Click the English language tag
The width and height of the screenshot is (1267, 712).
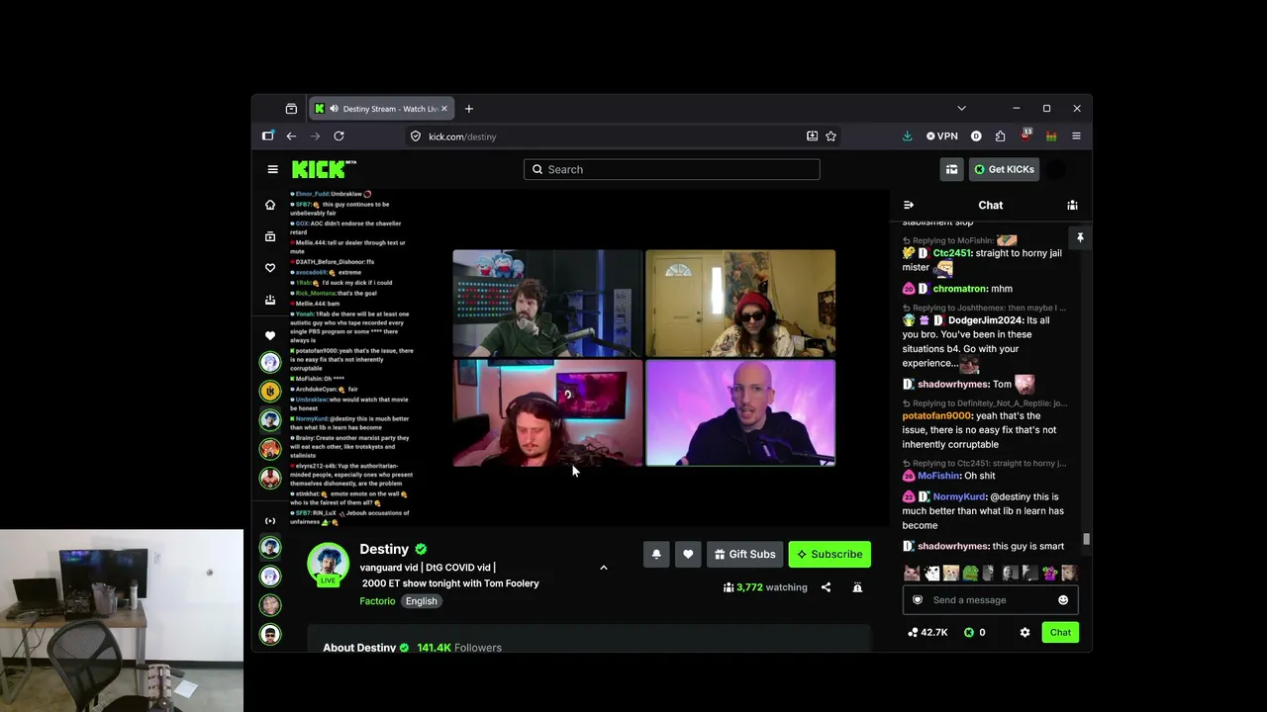click(x=421, y=601)
